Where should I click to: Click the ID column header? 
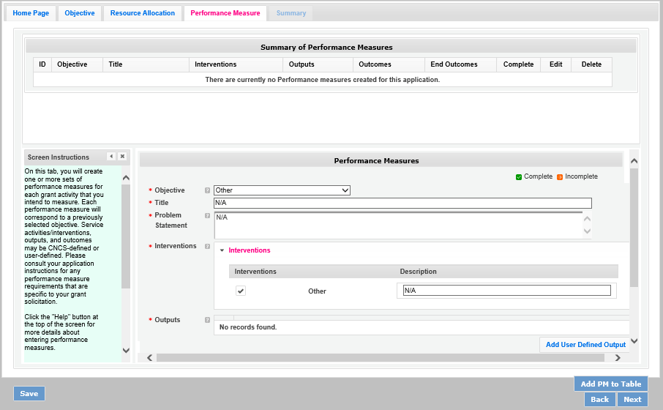click(42, 64)
